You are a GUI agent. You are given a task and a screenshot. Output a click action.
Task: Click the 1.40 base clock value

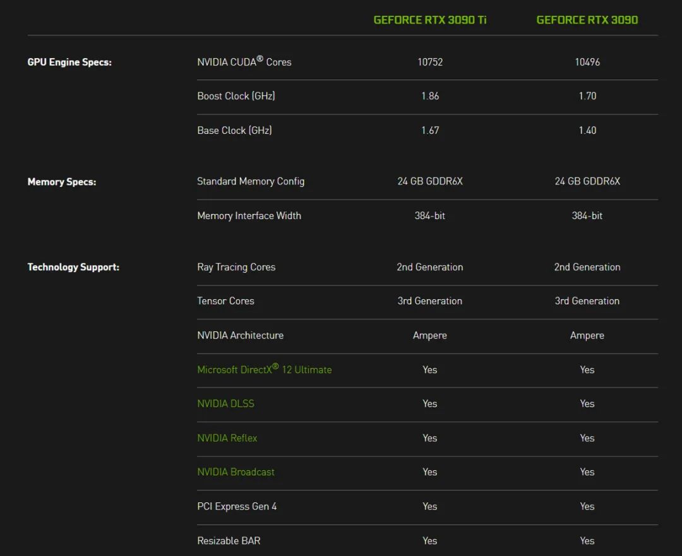(x=587, y=131)
